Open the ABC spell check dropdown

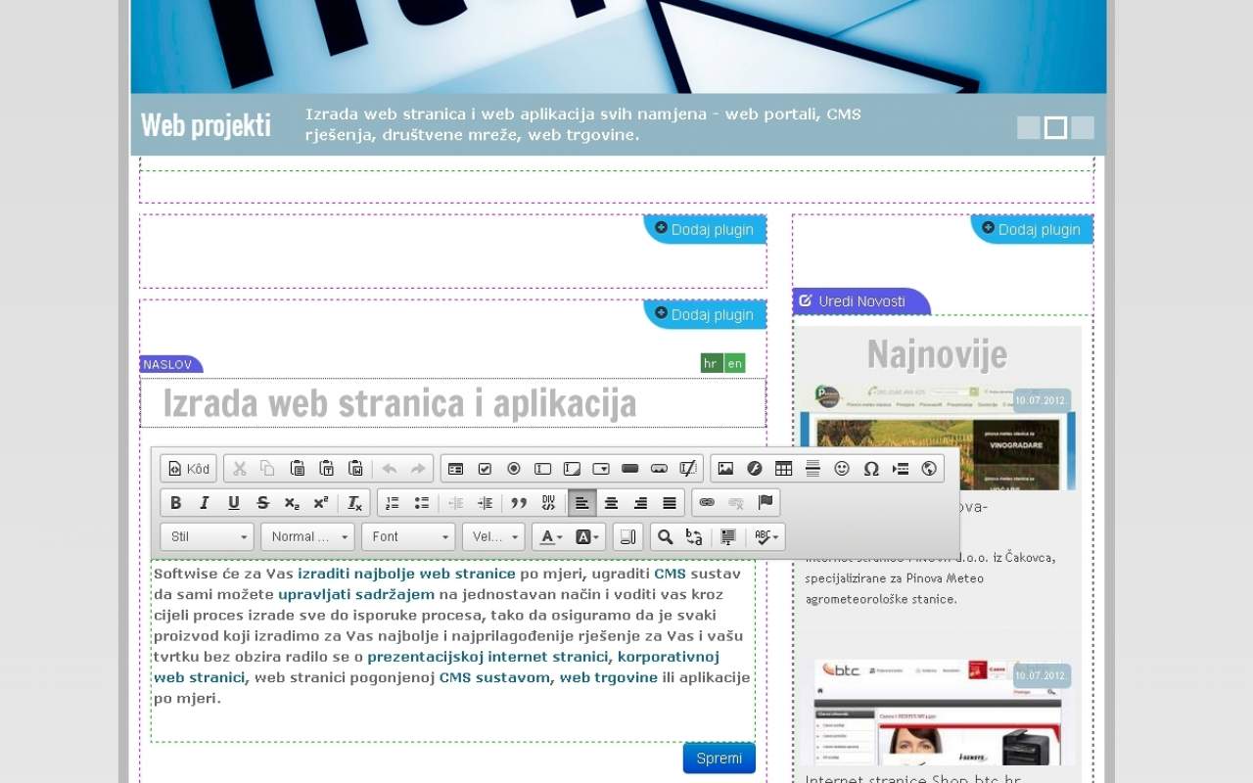point(766,536)
